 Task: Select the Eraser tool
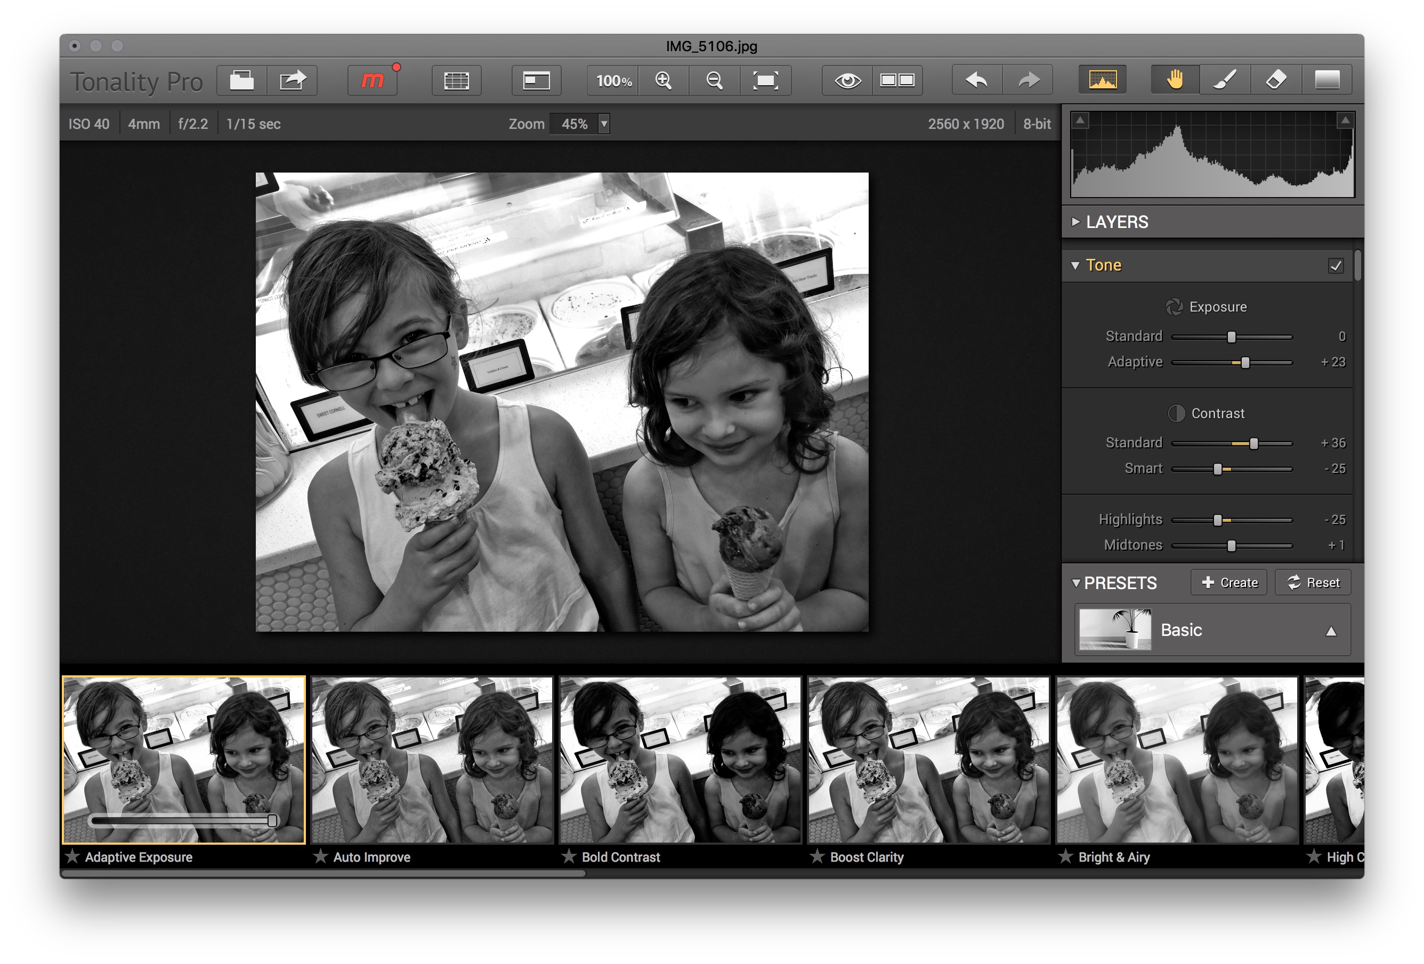(x=1276, y=79)
